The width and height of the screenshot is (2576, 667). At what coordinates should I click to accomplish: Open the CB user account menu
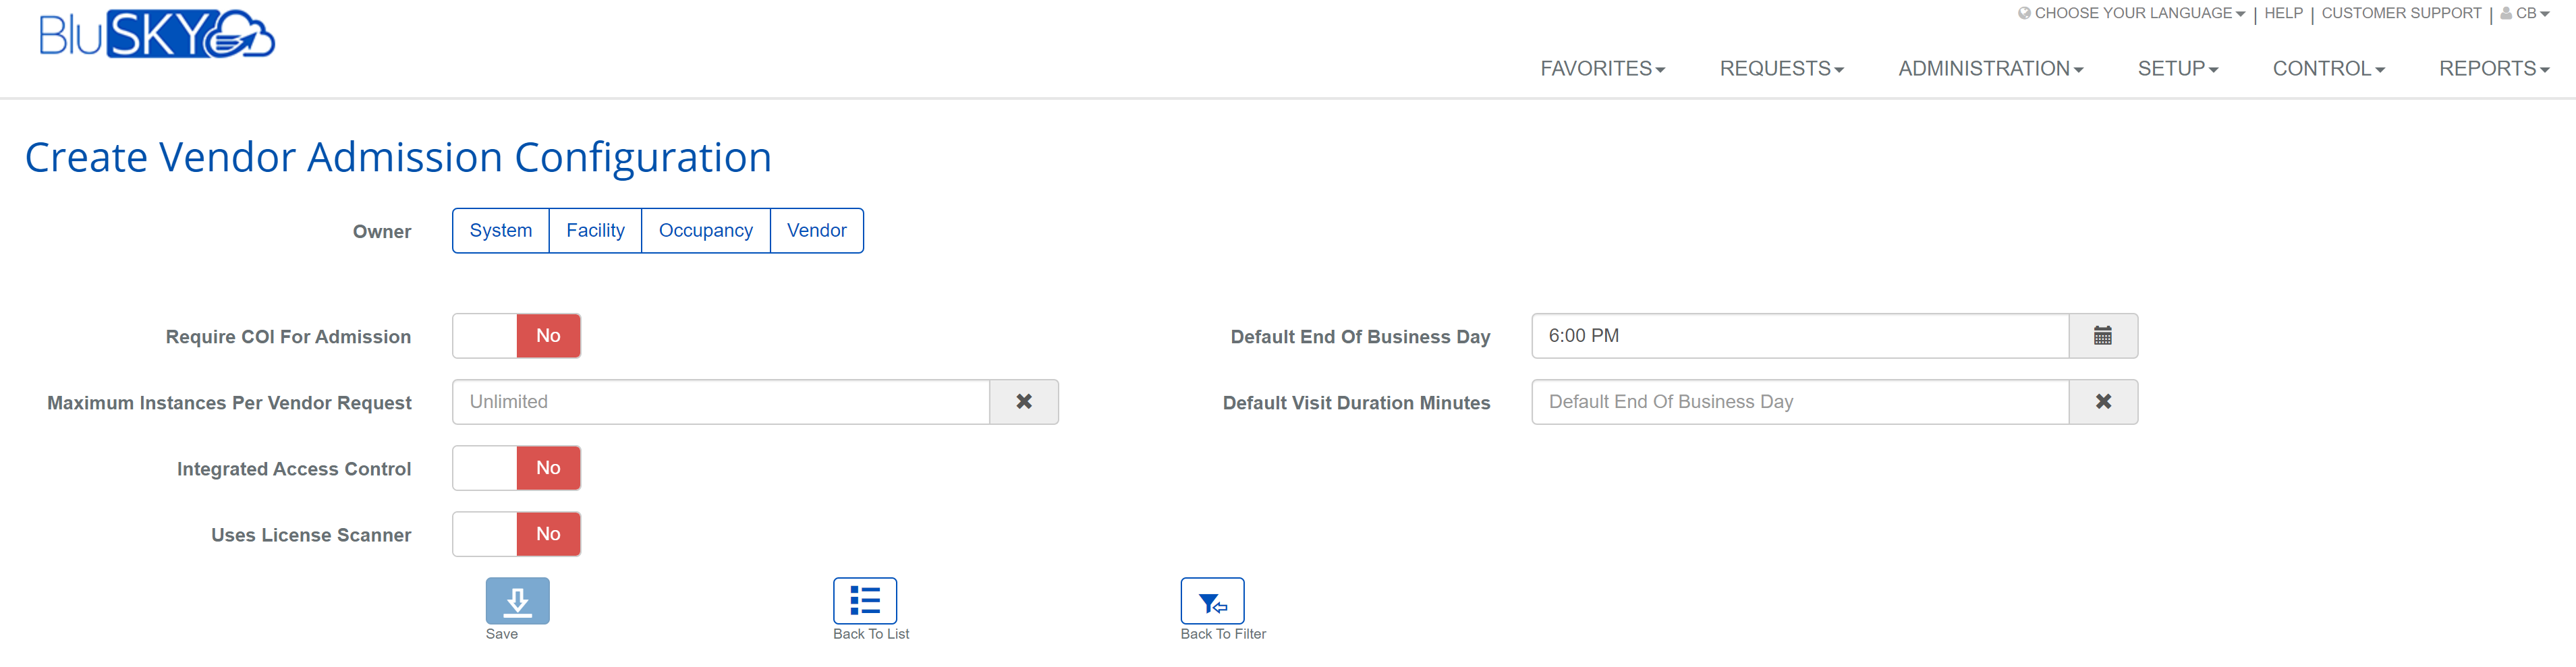point(2524,14)
